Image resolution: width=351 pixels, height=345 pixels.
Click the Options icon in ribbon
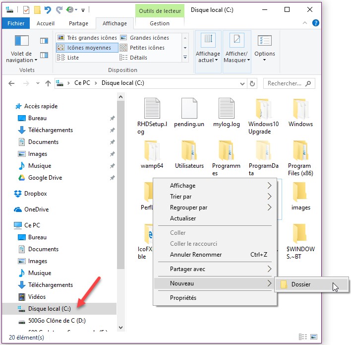[264, 42]
